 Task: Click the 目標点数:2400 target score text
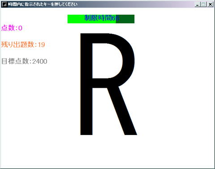pos(24,61)
